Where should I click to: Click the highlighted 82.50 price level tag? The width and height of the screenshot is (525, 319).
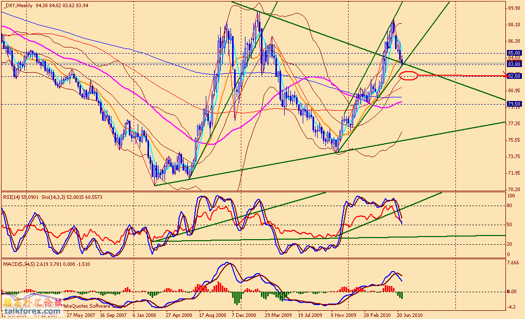(514, 76)
